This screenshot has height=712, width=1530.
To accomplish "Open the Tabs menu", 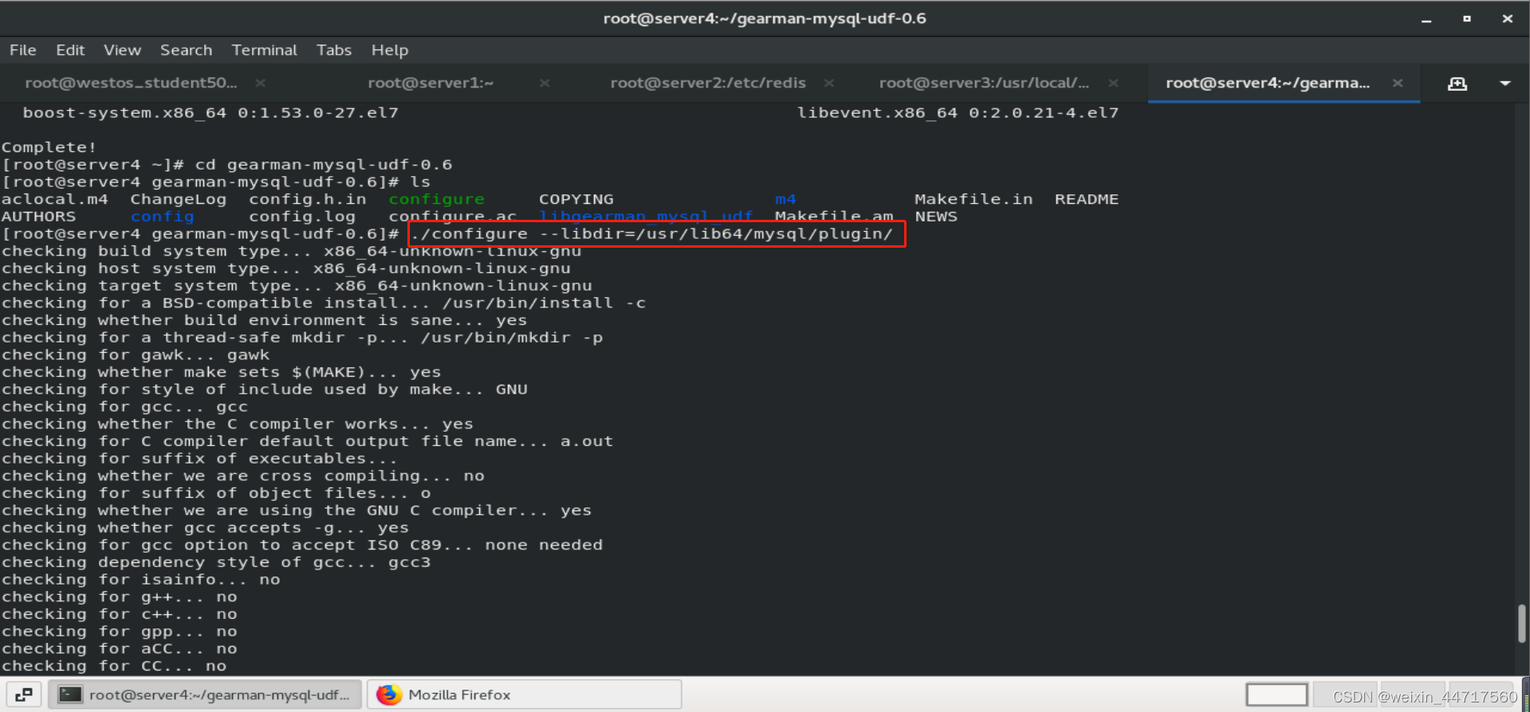I will tap(333, 50).
